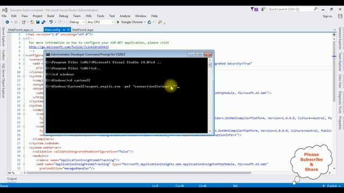Open the go.microsoft.com fwlink URL

(69, 47)
